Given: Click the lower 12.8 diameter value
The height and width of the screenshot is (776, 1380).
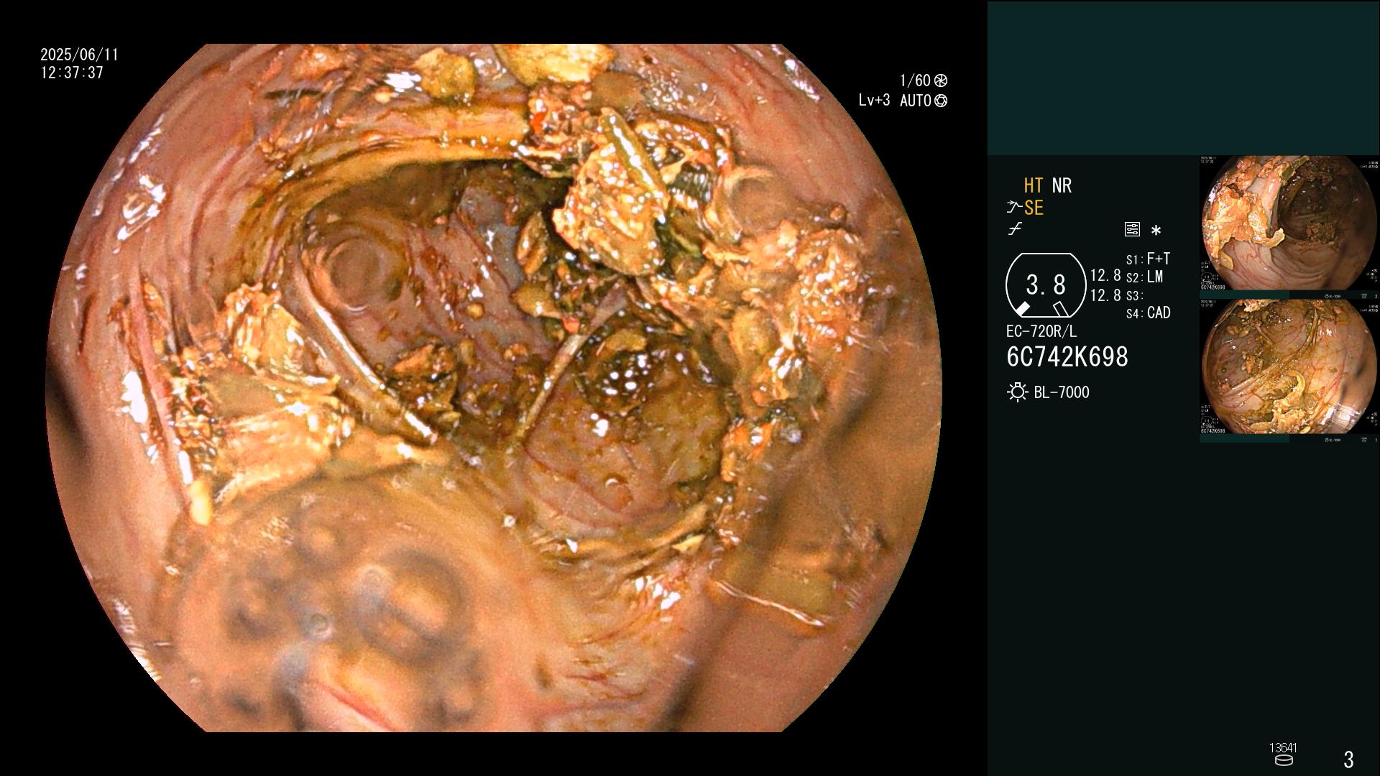Looking at the screenshot, I should tap(1105, 295).
